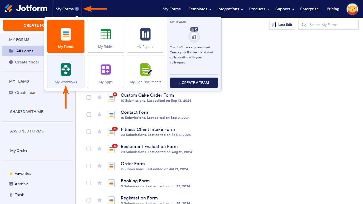The height and width of the screenshot is (204, 363).
Task: Click the Jotform logo
Action: tap(26, 9)
